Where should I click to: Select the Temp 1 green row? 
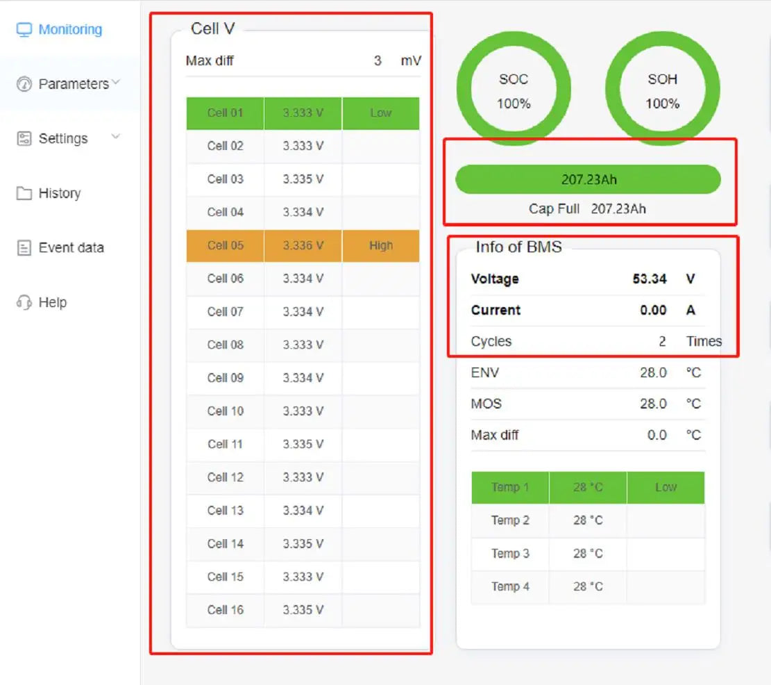tap(587, 488)
